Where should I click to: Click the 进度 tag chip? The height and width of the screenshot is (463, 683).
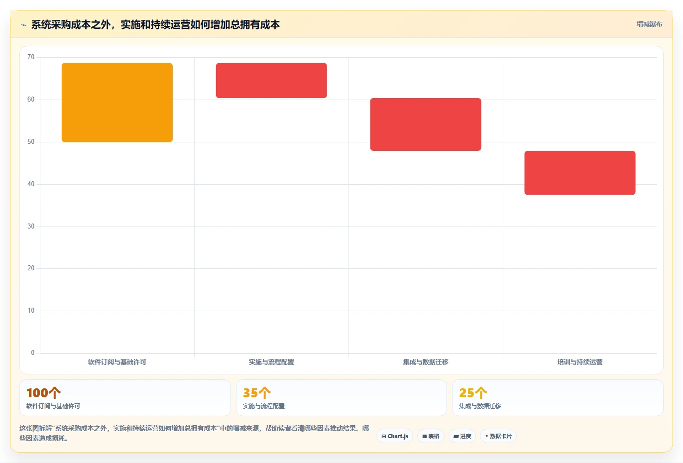[x=462, y=436]
